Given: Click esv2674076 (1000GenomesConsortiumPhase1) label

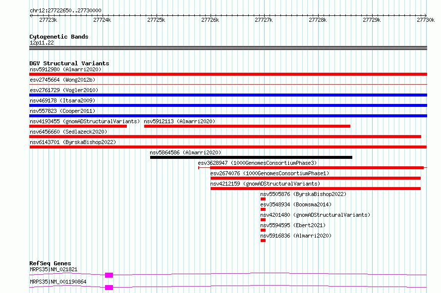Looking at the screenshot, I should pyautogui.click(x=270, y=173).
